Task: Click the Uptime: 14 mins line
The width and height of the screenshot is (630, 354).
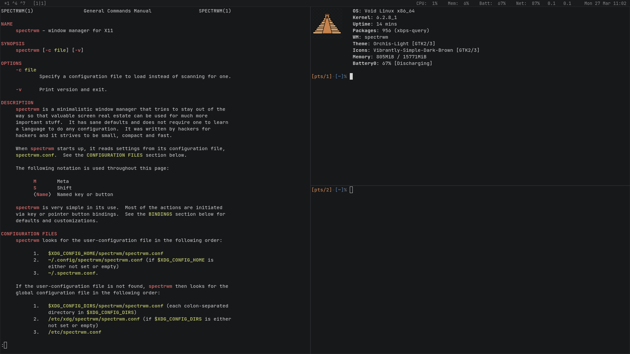Action: click(x=375, y=24)
